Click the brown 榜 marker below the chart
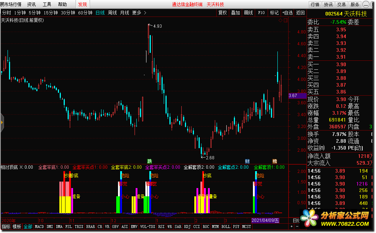The image size is (376, 233). 275,161
